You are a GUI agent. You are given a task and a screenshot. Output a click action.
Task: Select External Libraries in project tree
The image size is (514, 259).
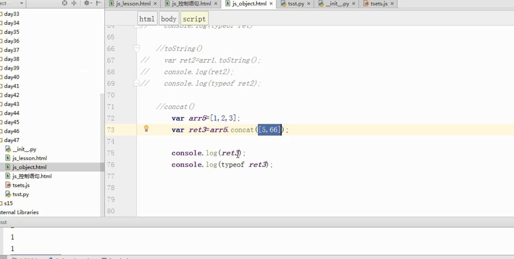tap(19, 212)
